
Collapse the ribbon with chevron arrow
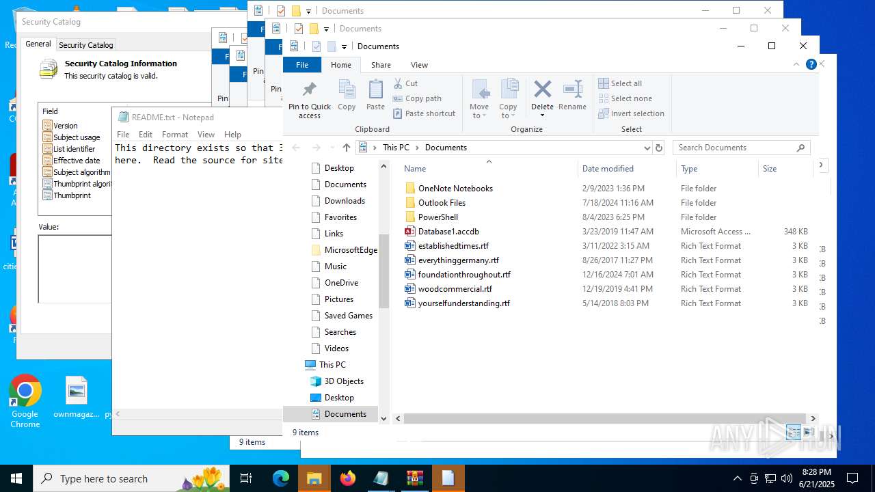click(x=796, y=64)
